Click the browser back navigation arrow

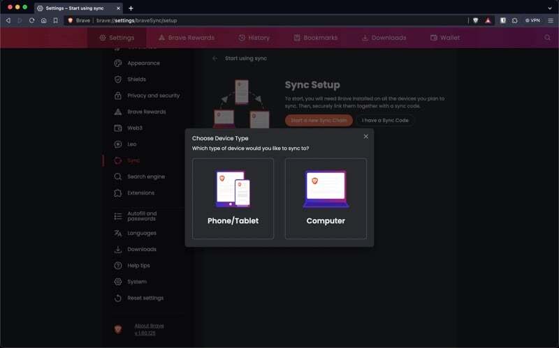[8, 21]
